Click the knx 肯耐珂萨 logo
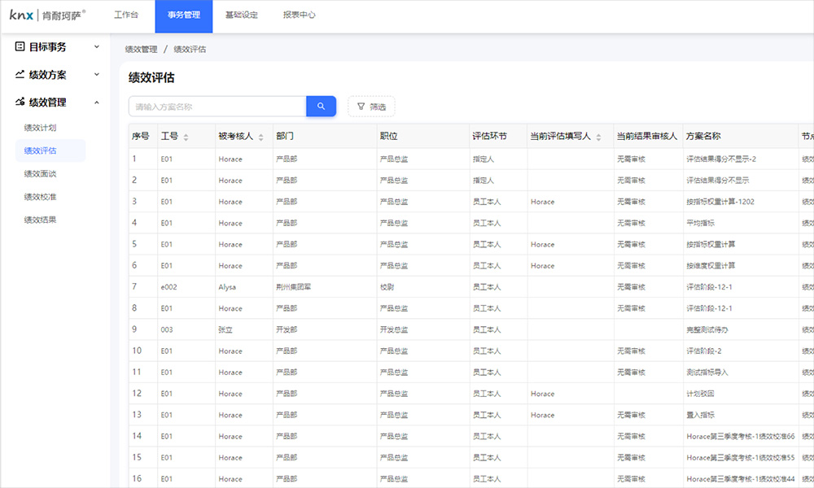This screenshot has height=488, width=814. [x=47, y=15]
